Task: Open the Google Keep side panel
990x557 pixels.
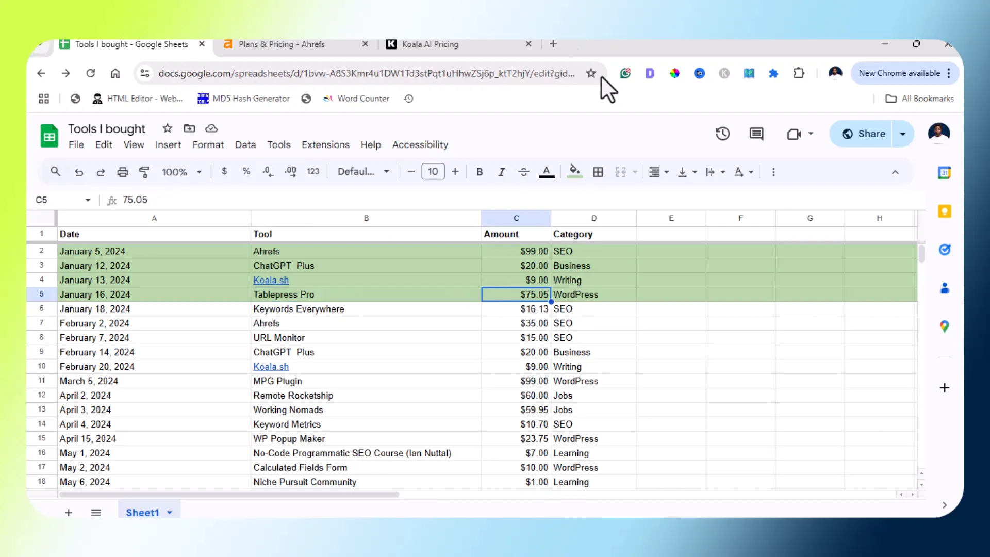Action: pyautogui.click(x=944, y=211)
